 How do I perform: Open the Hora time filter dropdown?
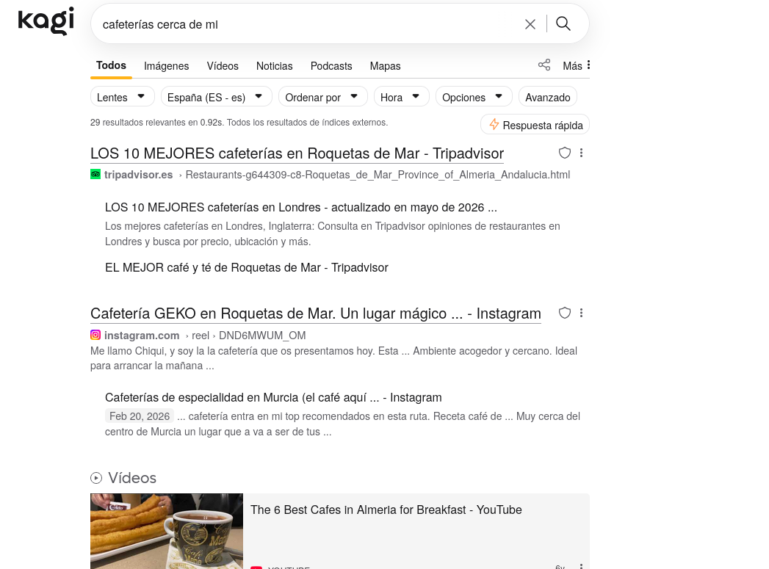point(402,97)
